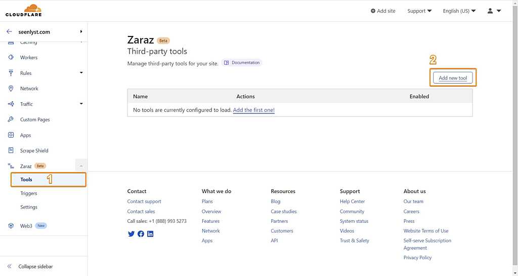
Task: Open the Workers sidebar icon
Action: pyautogui.click(x=11, y=57)
